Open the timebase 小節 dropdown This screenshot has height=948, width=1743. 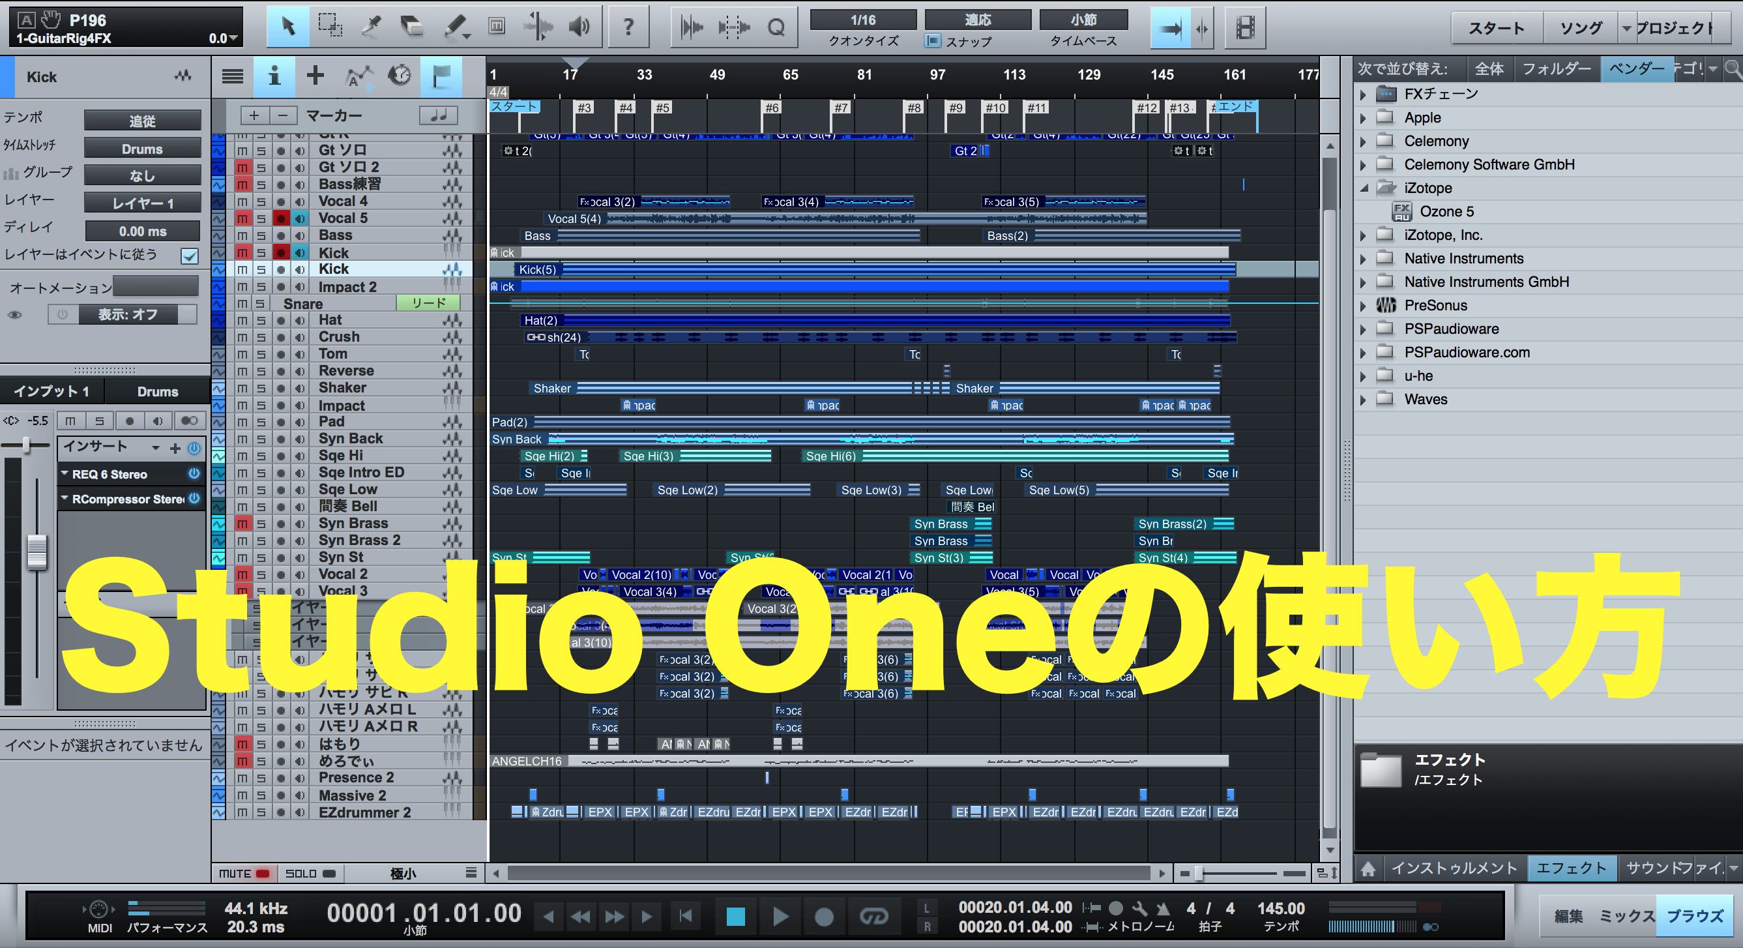coord(1083,20)
